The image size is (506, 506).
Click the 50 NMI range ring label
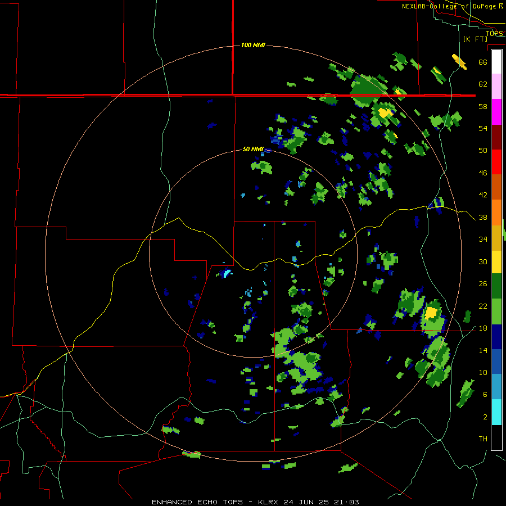coord(253,149)
